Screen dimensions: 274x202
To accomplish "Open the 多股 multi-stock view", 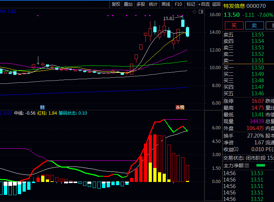I will click(141, 4).
